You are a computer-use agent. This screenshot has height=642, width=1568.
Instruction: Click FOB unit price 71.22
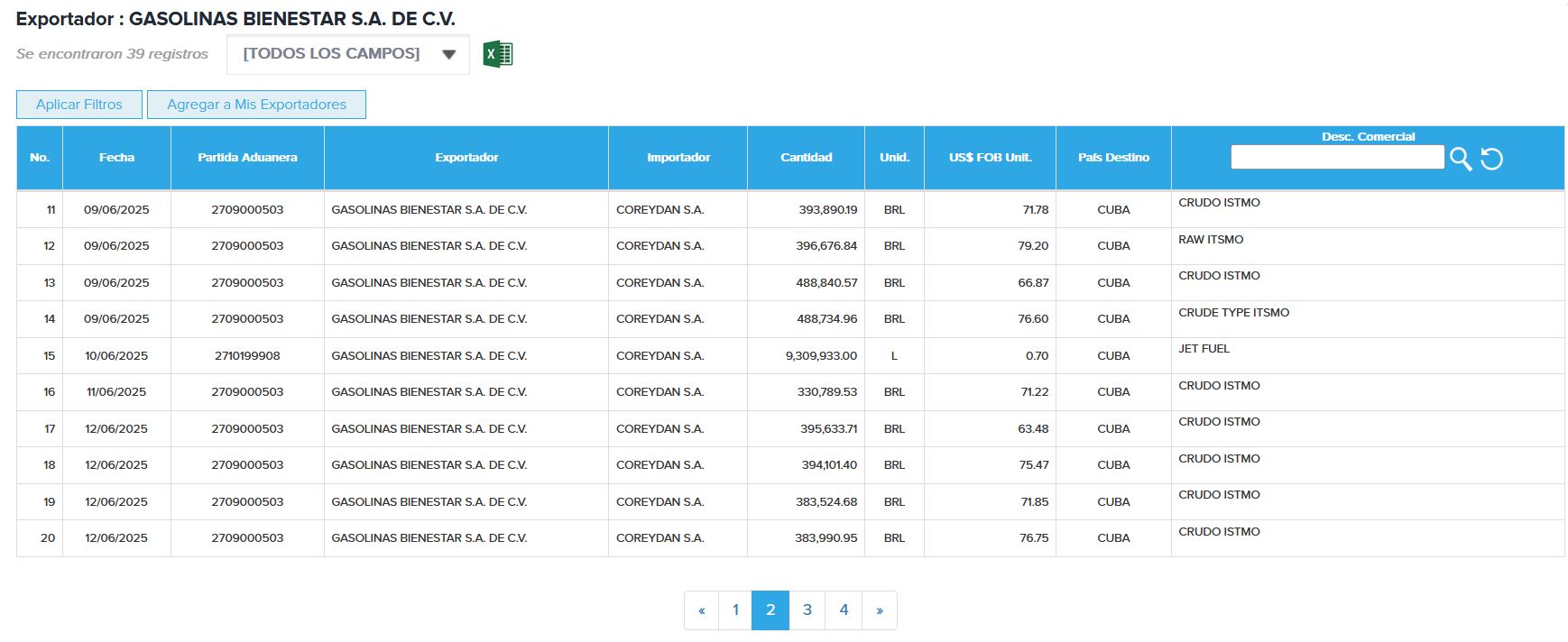tap(1035, 392)
